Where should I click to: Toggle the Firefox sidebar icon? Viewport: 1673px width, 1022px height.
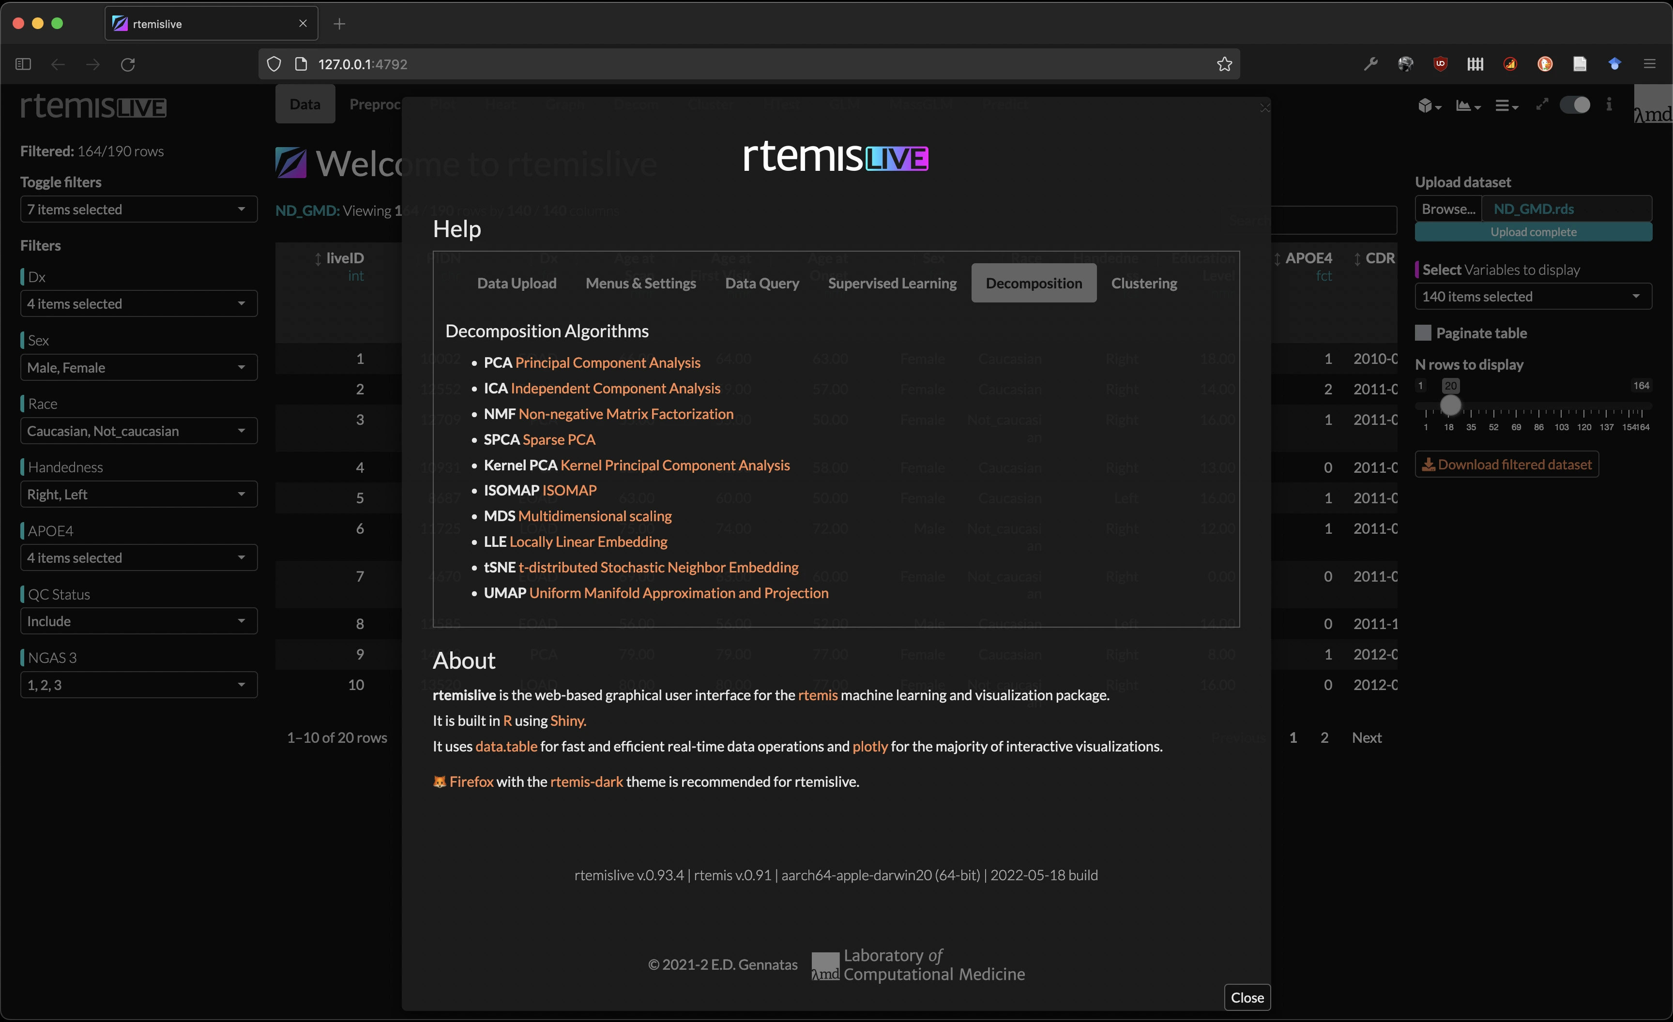pos(23,64)
